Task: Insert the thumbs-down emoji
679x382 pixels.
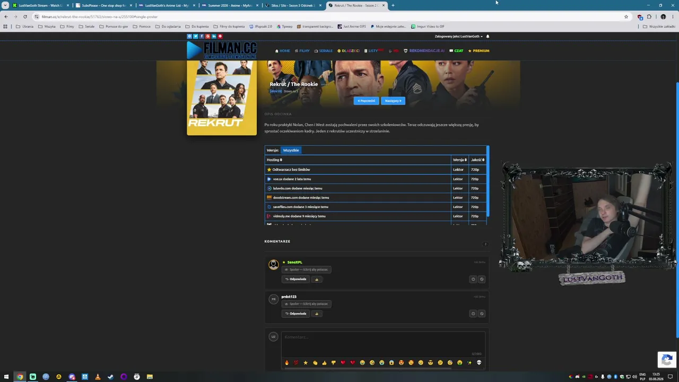Action: coord(334,363)
